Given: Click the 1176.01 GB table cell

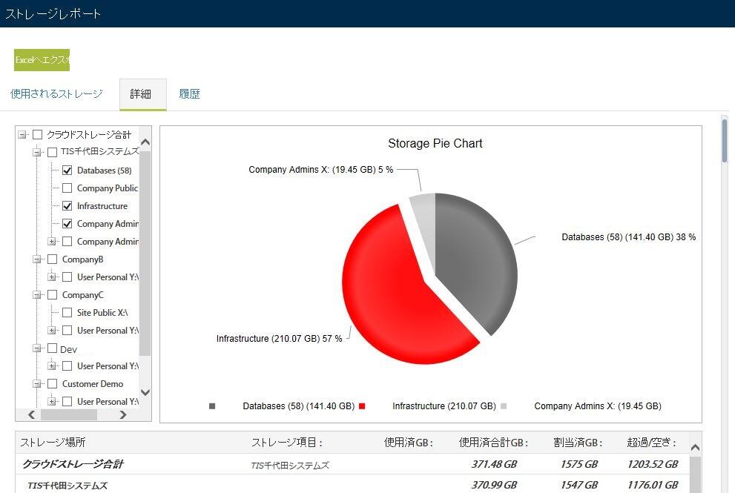Looking at the screenshot, I should (x=653, y=485).
